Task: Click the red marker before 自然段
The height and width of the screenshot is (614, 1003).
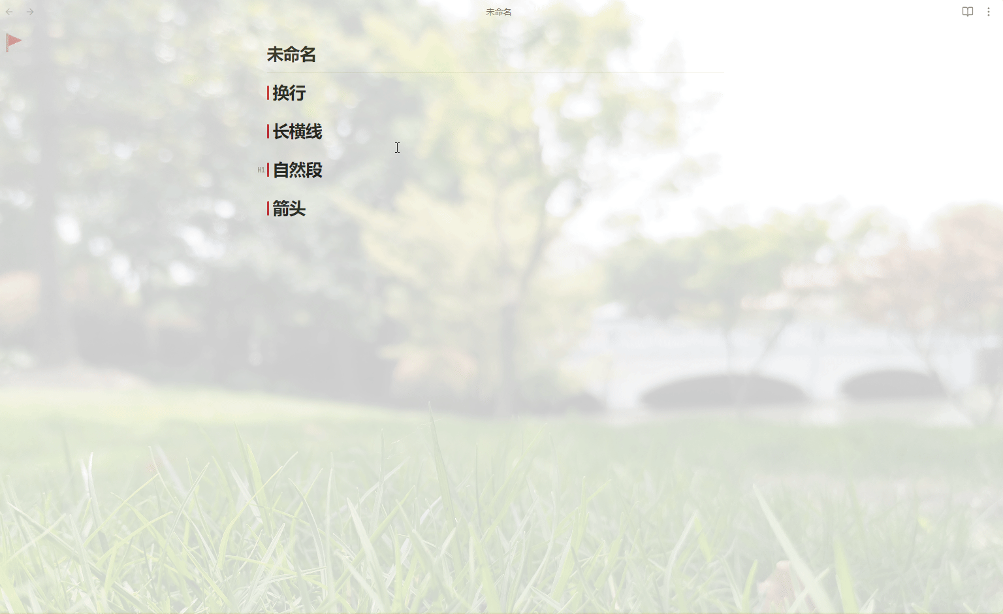Action: 268,170
